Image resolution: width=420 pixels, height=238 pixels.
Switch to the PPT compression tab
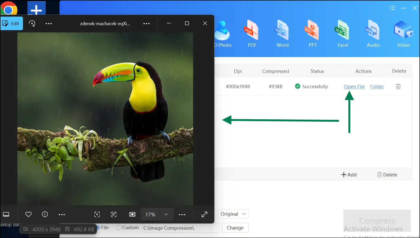pos(313,34)
